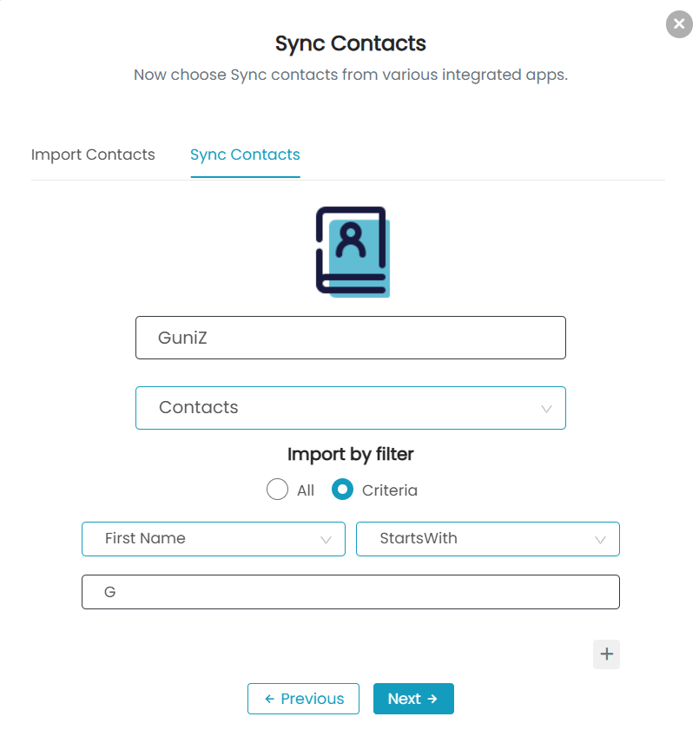
Task: Click the chevron arrow in the Contacts dropdown
Action: coord(546,409)
